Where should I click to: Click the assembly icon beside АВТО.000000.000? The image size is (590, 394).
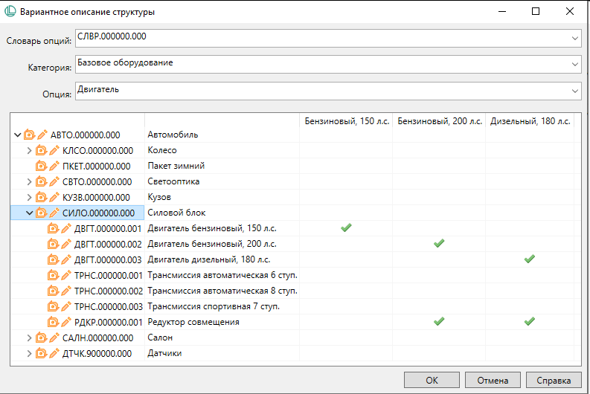[x=30, y=135]
